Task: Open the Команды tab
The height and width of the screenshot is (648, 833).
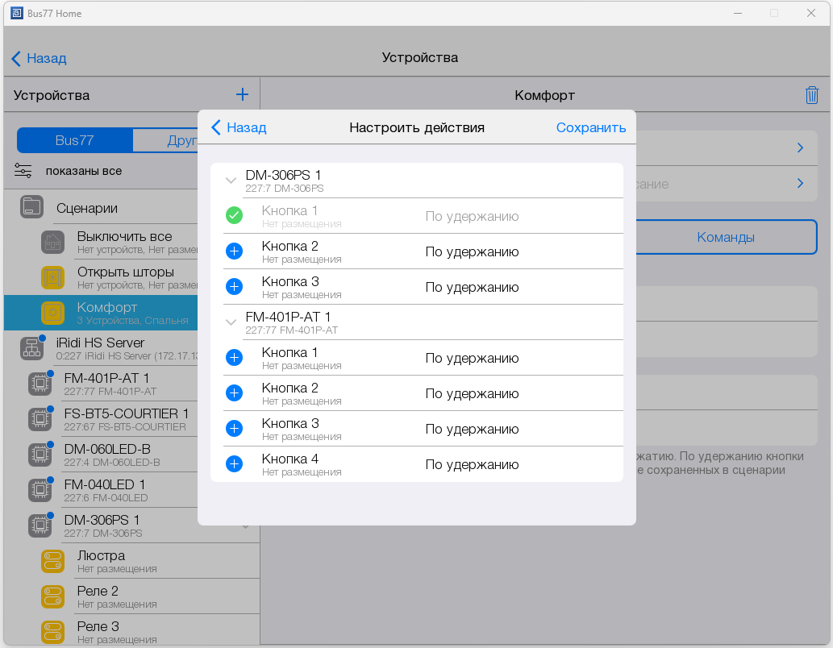Action: pyautogui.click(x=725, y=237)
